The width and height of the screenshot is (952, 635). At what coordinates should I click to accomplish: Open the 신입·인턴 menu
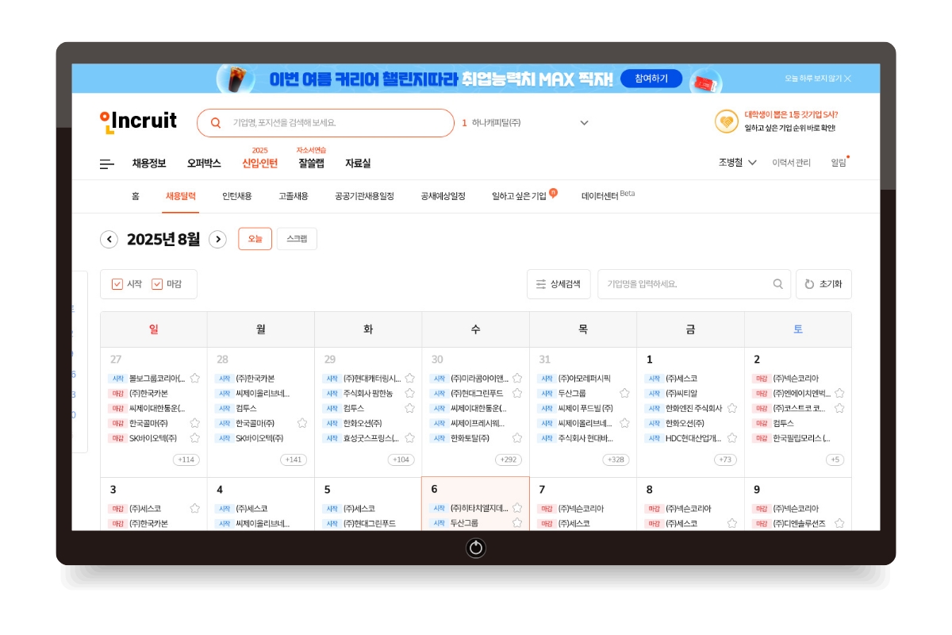point(260,164)
